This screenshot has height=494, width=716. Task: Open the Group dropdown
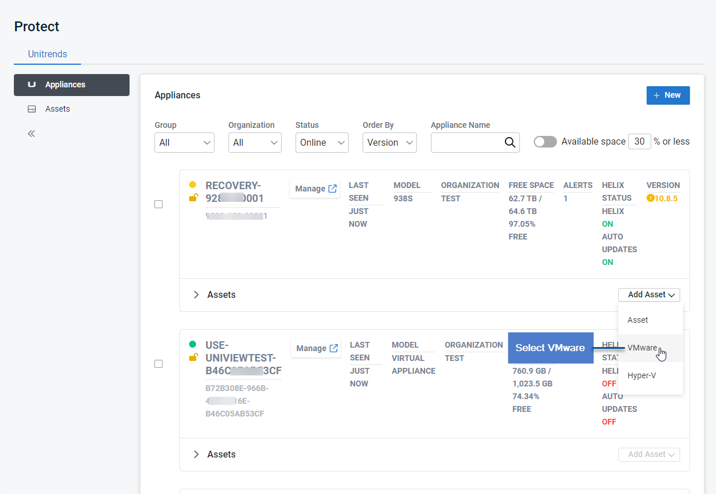click(184, 142)
